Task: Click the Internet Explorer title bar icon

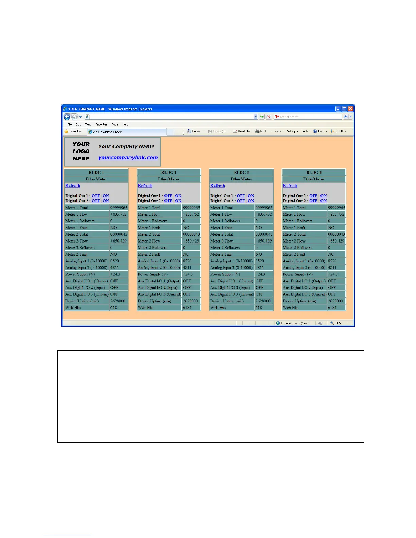Action: click(65, 109)
